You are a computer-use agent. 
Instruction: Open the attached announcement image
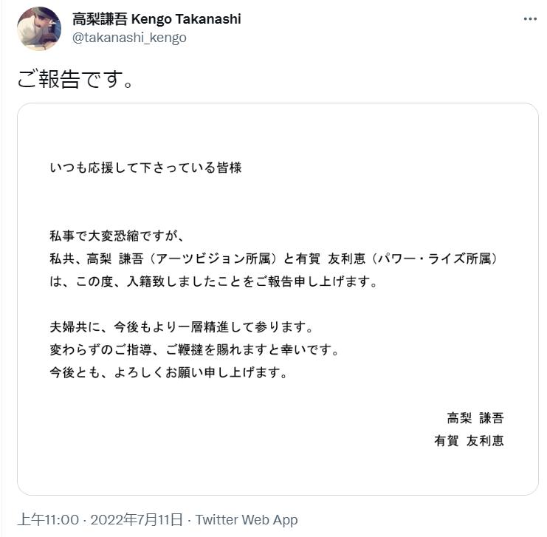[x=278, y=298]
